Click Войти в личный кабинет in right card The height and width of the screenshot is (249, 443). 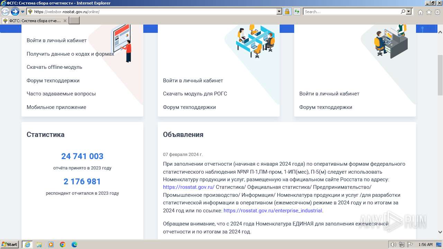click(329, 94)
